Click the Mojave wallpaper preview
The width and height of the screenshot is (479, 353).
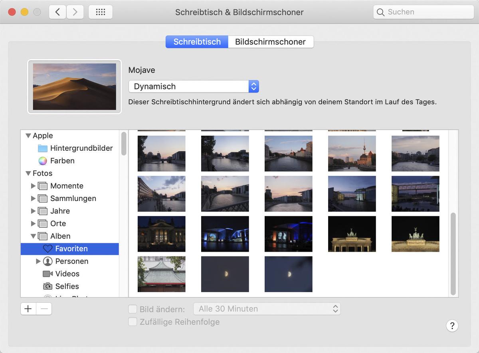point(75,87)
